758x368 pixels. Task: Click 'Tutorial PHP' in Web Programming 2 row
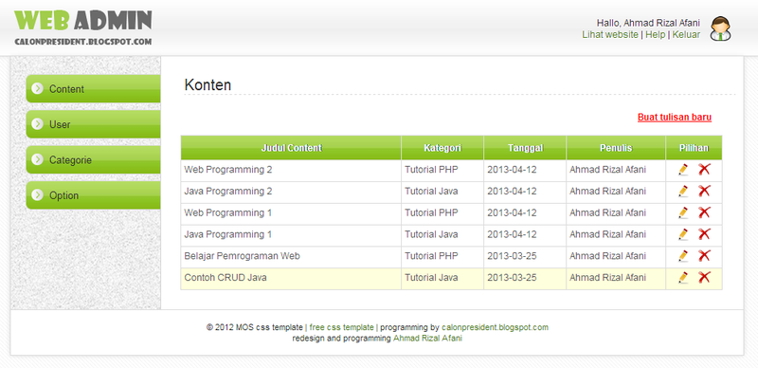click(431, 170)
